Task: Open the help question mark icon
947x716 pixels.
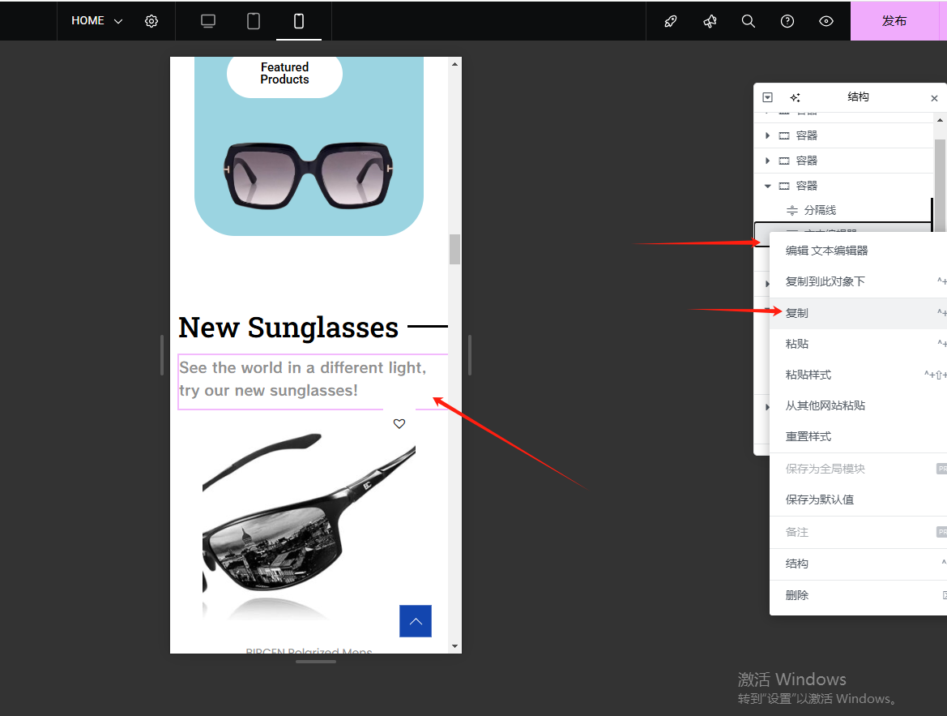Action: tap(787, 21)
